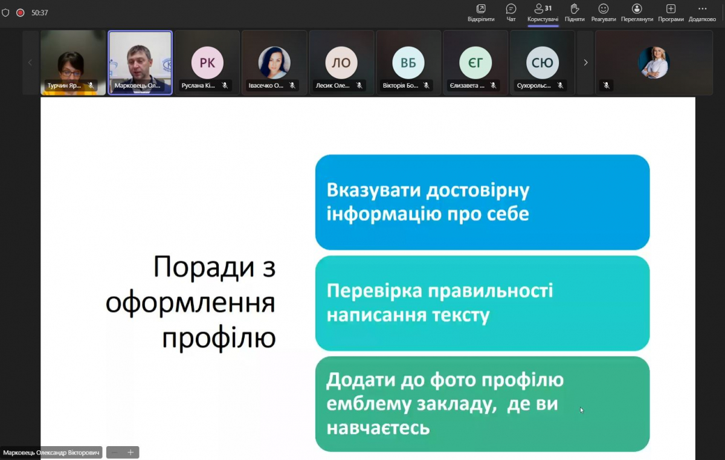This screenshot has height=460, width=725.
Task: Unpin the shared content via Відкріпити
Action: pyautogui.click(x=482, y=12)
